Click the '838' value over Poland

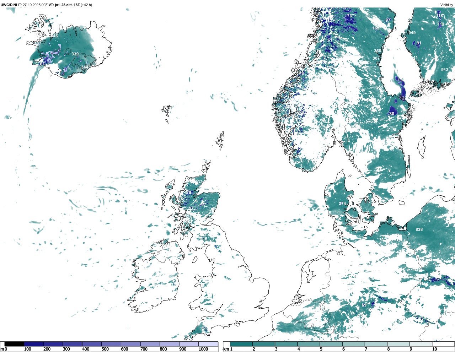419,229
